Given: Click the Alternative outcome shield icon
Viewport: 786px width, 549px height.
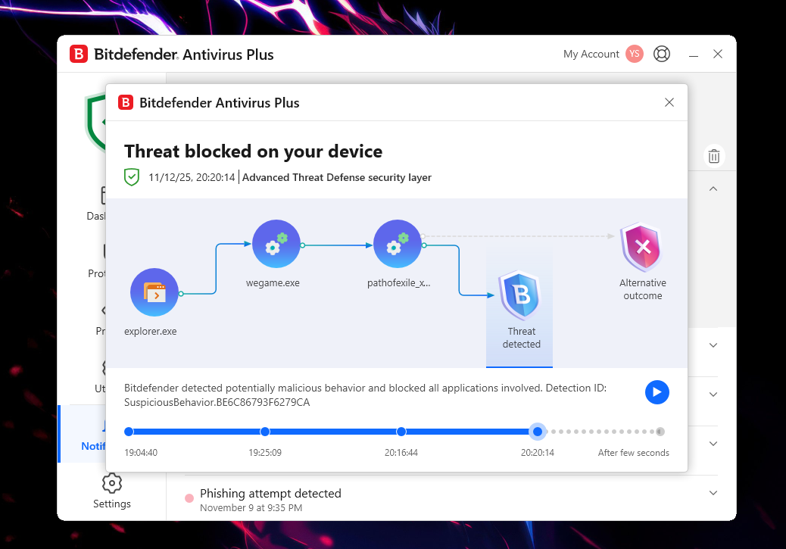Looking at the screenshot, I should click(641, 248).
